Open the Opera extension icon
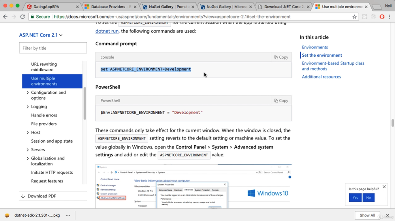 (x=382, y=17)
